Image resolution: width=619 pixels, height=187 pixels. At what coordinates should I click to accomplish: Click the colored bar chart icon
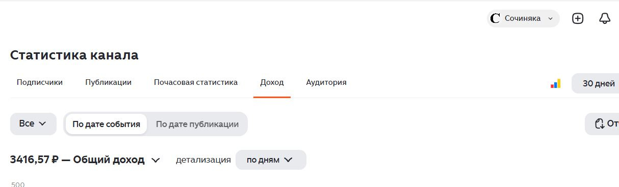(556, 83)
